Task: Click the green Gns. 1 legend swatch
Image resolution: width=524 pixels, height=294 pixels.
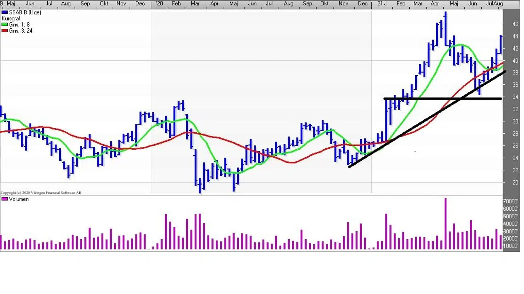Action: [5, 25]
